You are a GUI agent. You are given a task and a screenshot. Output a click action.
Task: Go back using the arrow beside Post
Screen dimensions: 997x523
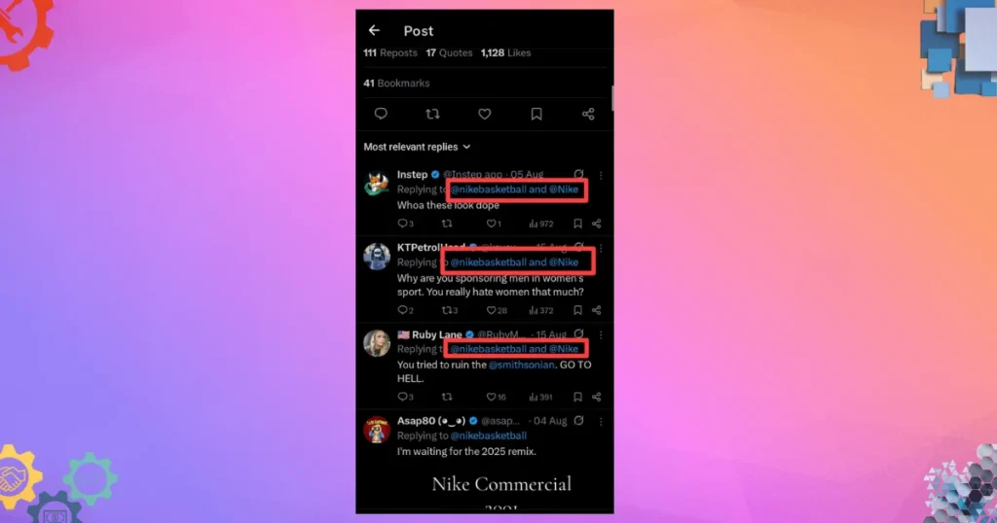[374, 30]
